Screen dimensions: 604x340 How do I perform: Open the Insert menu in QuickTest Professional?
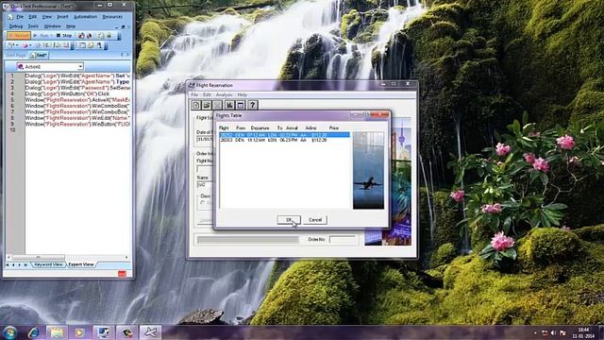click(x=62, y=17)
